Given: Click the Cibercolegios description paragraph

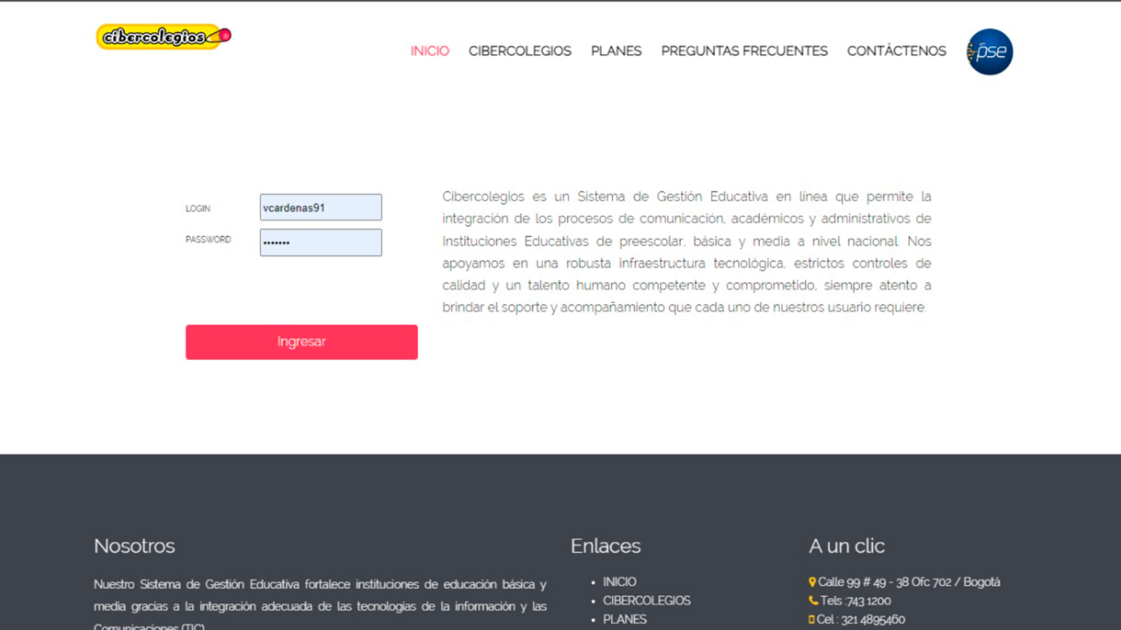Looking at the screenshot, I should pos(686,252).
